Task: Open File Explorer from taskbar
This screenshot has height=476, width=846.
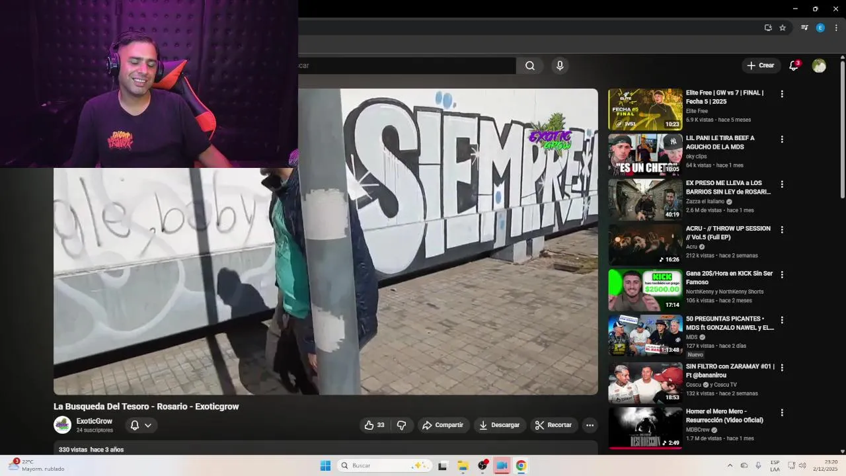Action: click(463, 465)
